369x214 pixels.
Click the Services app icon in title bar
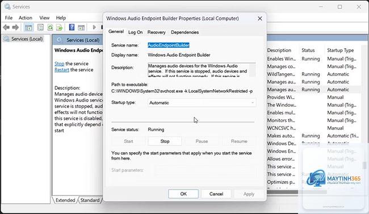[x=7, y=7]
